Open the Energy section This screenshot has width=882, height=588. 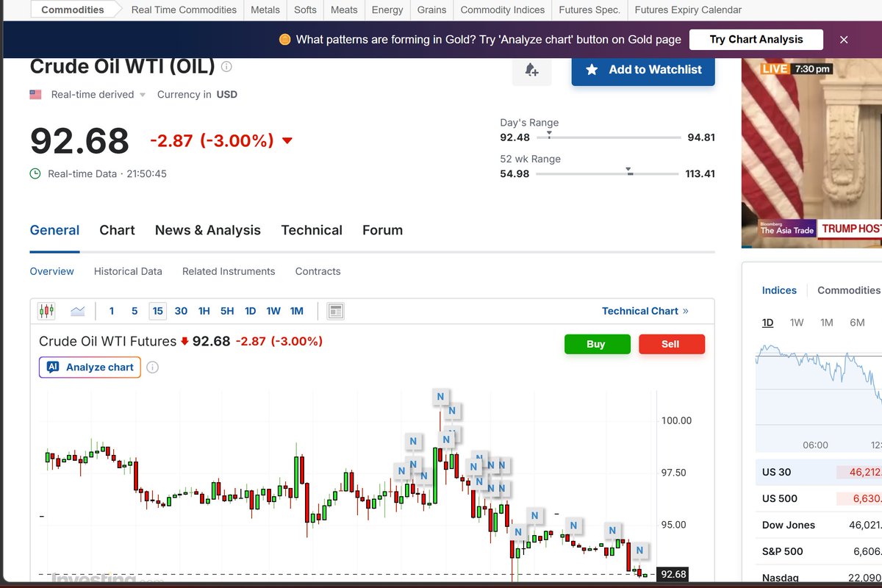(x=387, y=10)
